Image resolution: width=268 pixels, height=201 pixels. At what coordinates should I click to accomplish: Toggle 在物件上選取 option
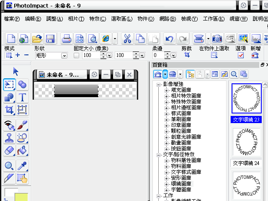click(x=214, y=55)
